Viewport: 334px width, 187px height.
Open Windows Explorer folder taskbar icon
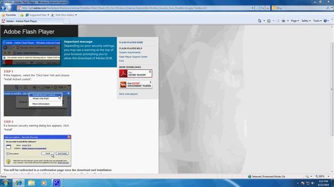(x=31, y=183)
